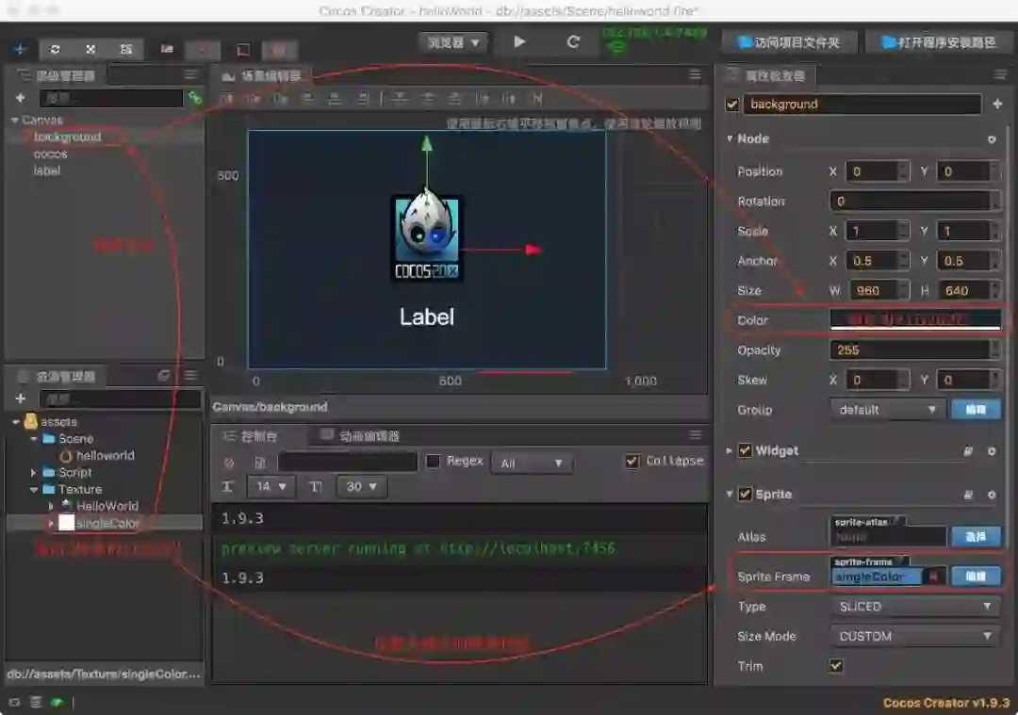This screenshot has height=715, width=1018.
Task: Select the rotate transform tool
Action: coord(56,49)
